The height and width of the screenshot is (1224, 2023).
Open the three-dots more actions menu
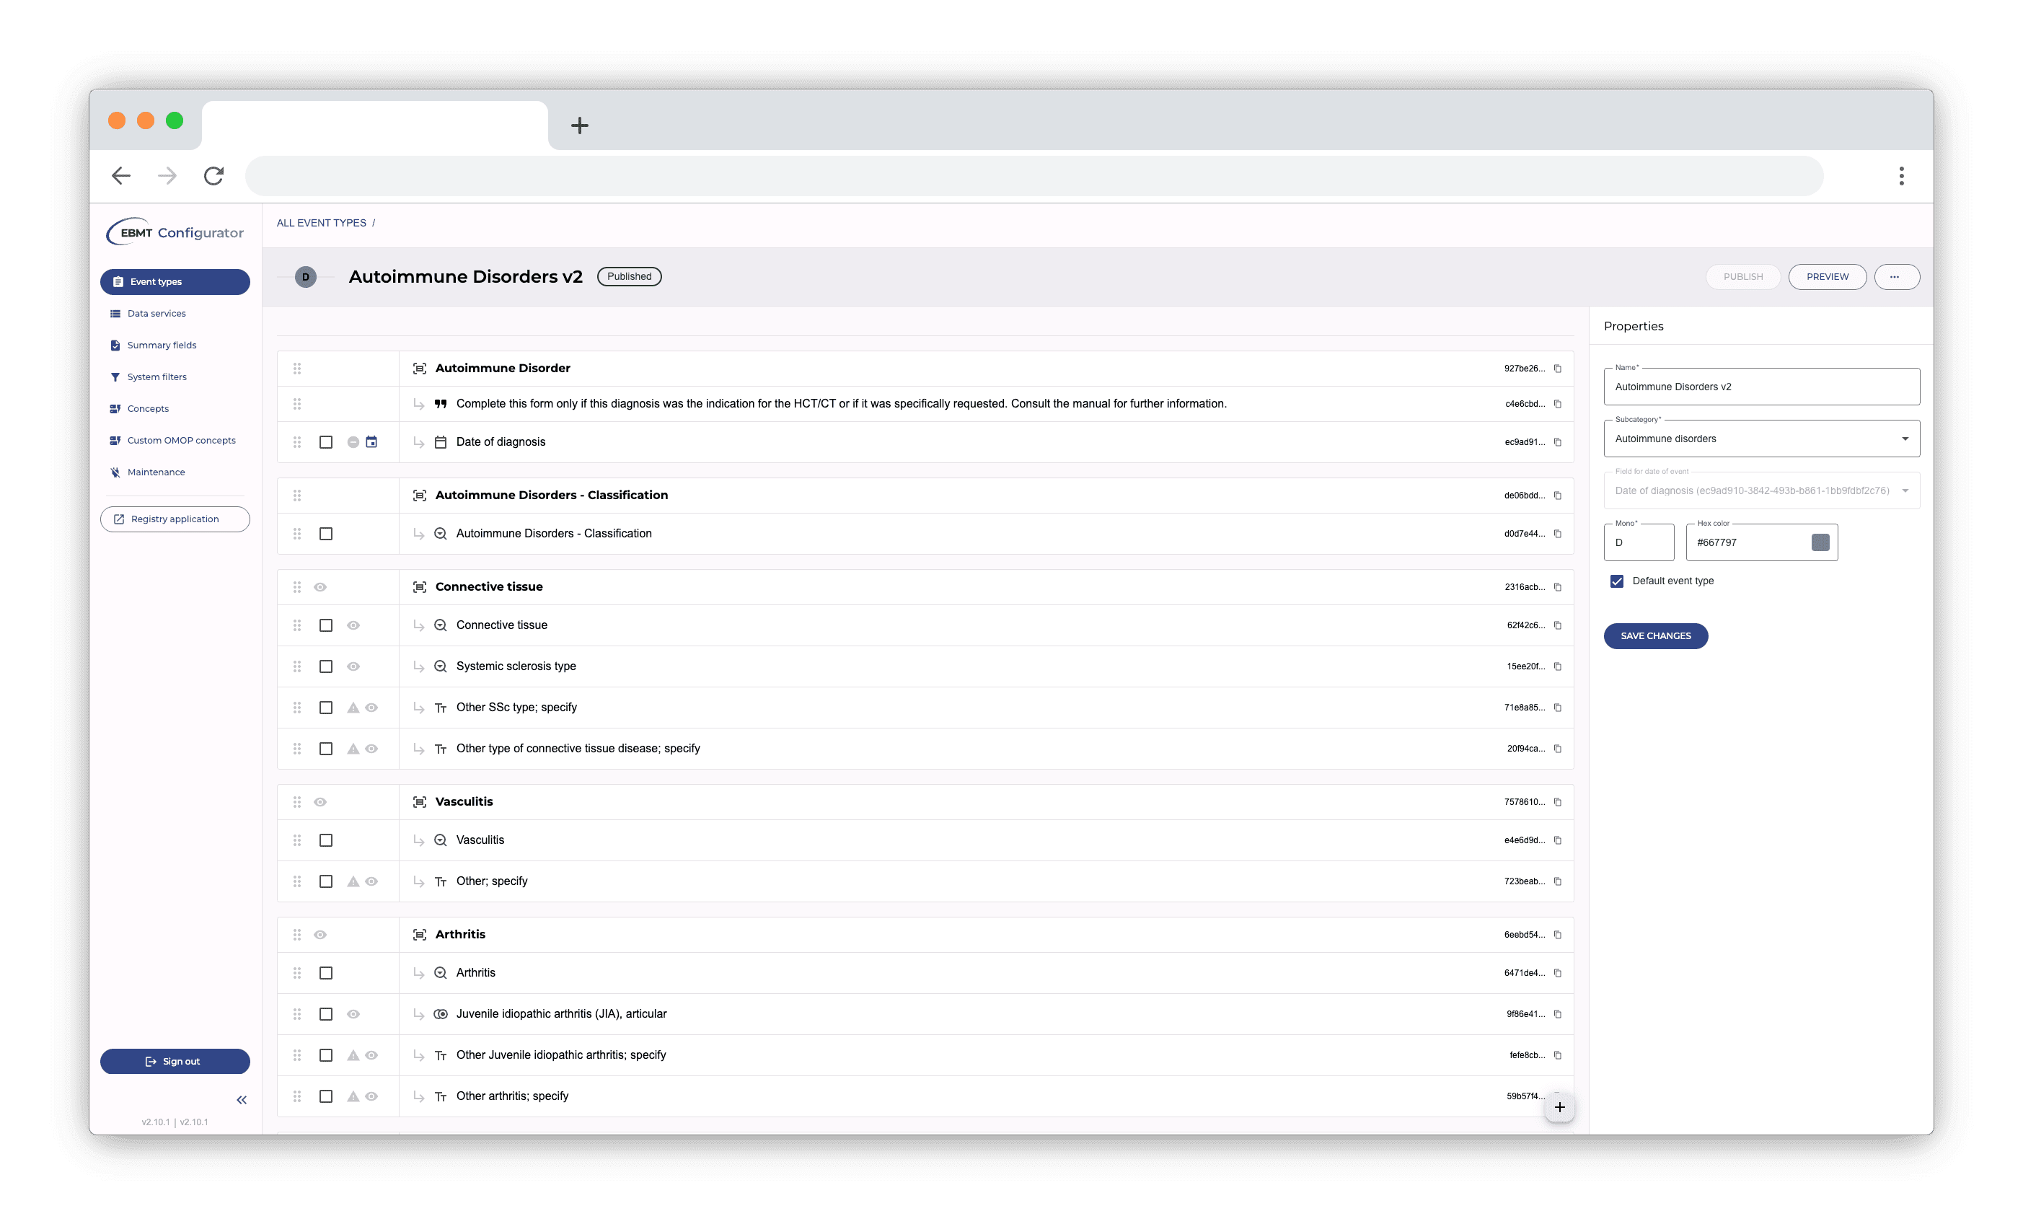[1897, 277]
